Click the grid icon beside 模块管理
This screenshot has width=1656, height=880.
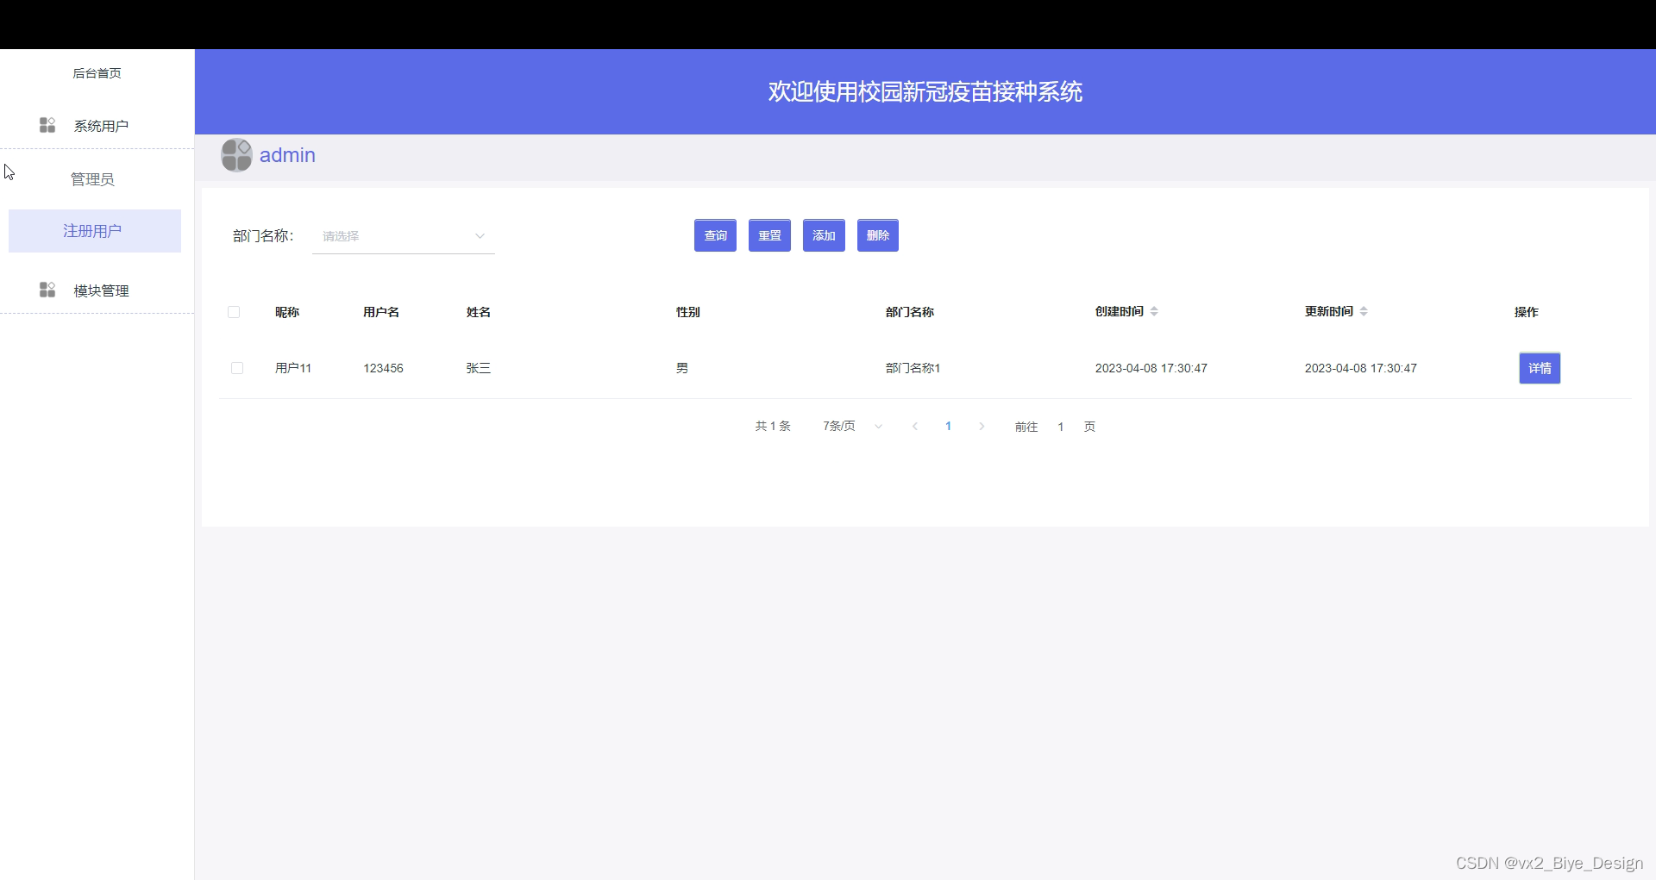pos(47,290)
